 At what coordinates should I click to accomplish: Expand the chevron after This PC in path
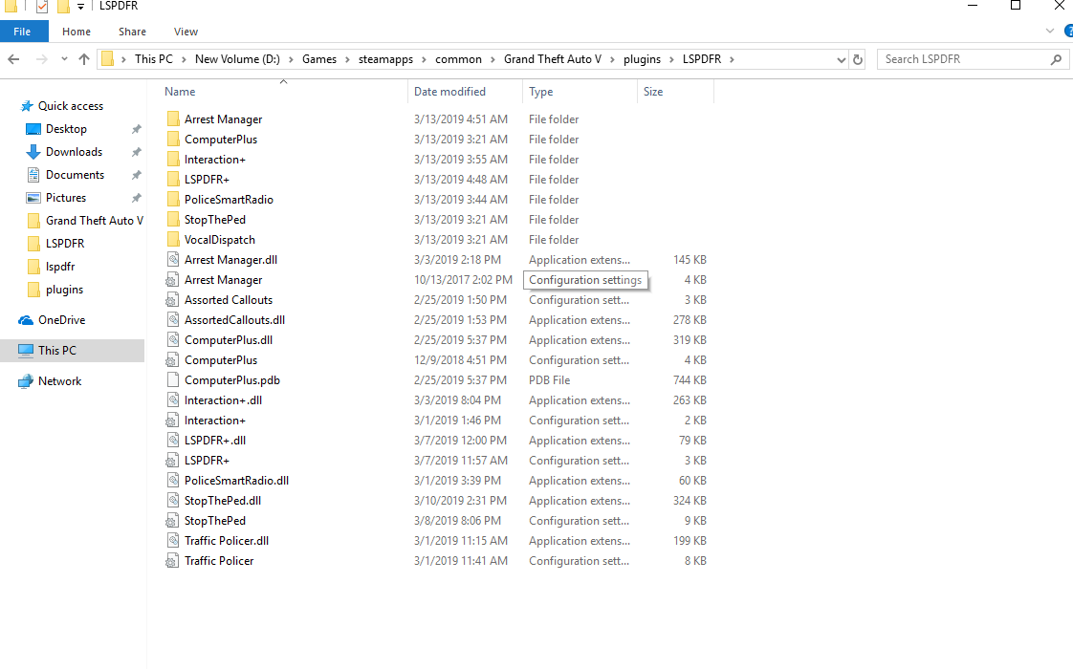click(184, 59)
